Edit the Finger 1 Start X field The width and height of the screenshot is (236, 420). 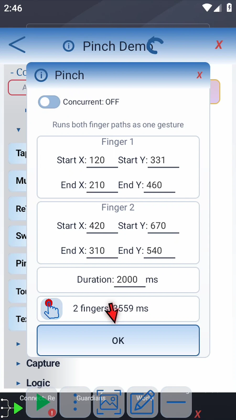pos(102,160)
